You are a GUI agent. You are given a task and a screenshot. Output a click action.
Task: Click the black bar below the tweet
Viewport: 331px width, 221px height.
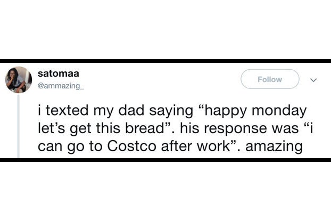165,160
